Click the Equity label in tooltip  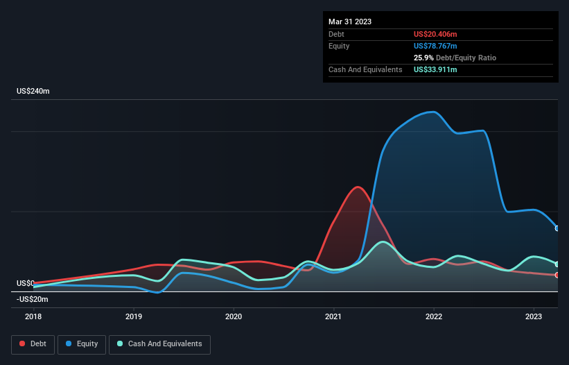click(x=339, y=46)
